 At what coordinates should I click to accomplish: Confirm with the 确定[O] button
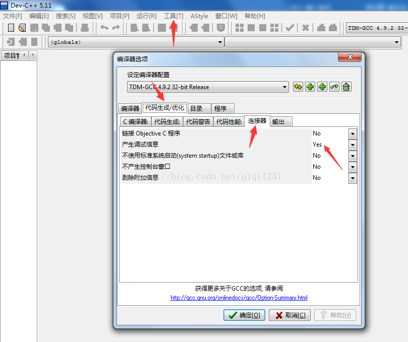[244, 315]
